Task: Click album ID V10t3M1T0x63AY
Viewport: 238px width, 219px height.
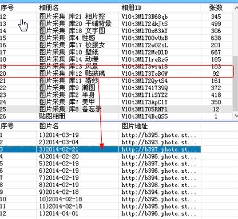Action: 145,31
